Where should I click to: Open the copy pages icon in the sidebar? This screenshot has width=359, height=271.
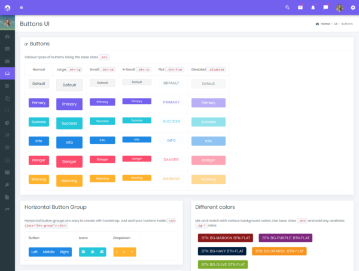tap(7, 98)
